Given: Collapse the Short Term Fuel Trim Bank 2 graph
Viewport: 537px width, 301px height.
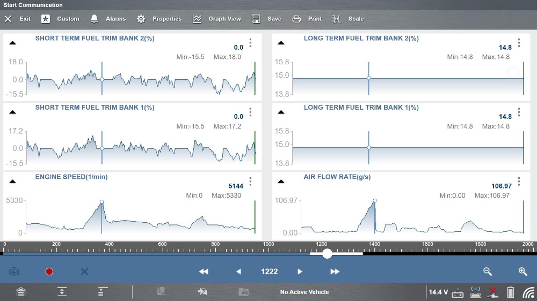Looking at the screenshot, I should (13, 43).
